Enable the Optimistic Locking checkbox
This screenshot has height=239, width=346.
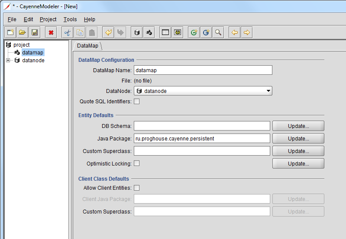[x=136, y=163]
